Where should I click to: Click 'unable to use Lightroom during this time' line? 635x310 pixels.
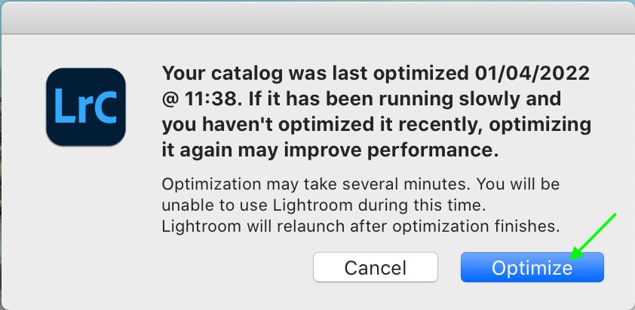[324, 205]
